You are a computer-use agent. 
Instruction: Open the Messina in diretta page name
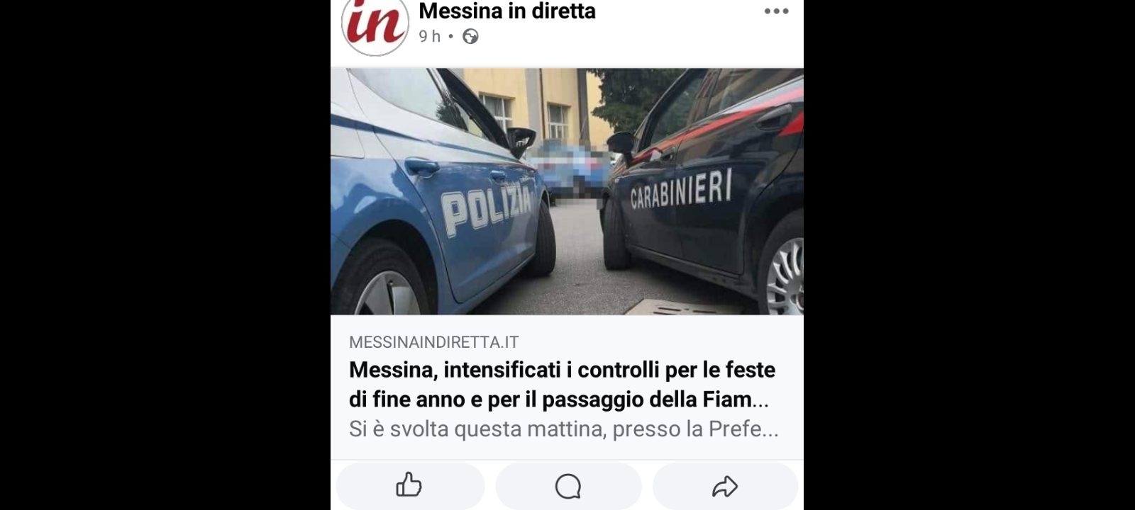point(507,11)
